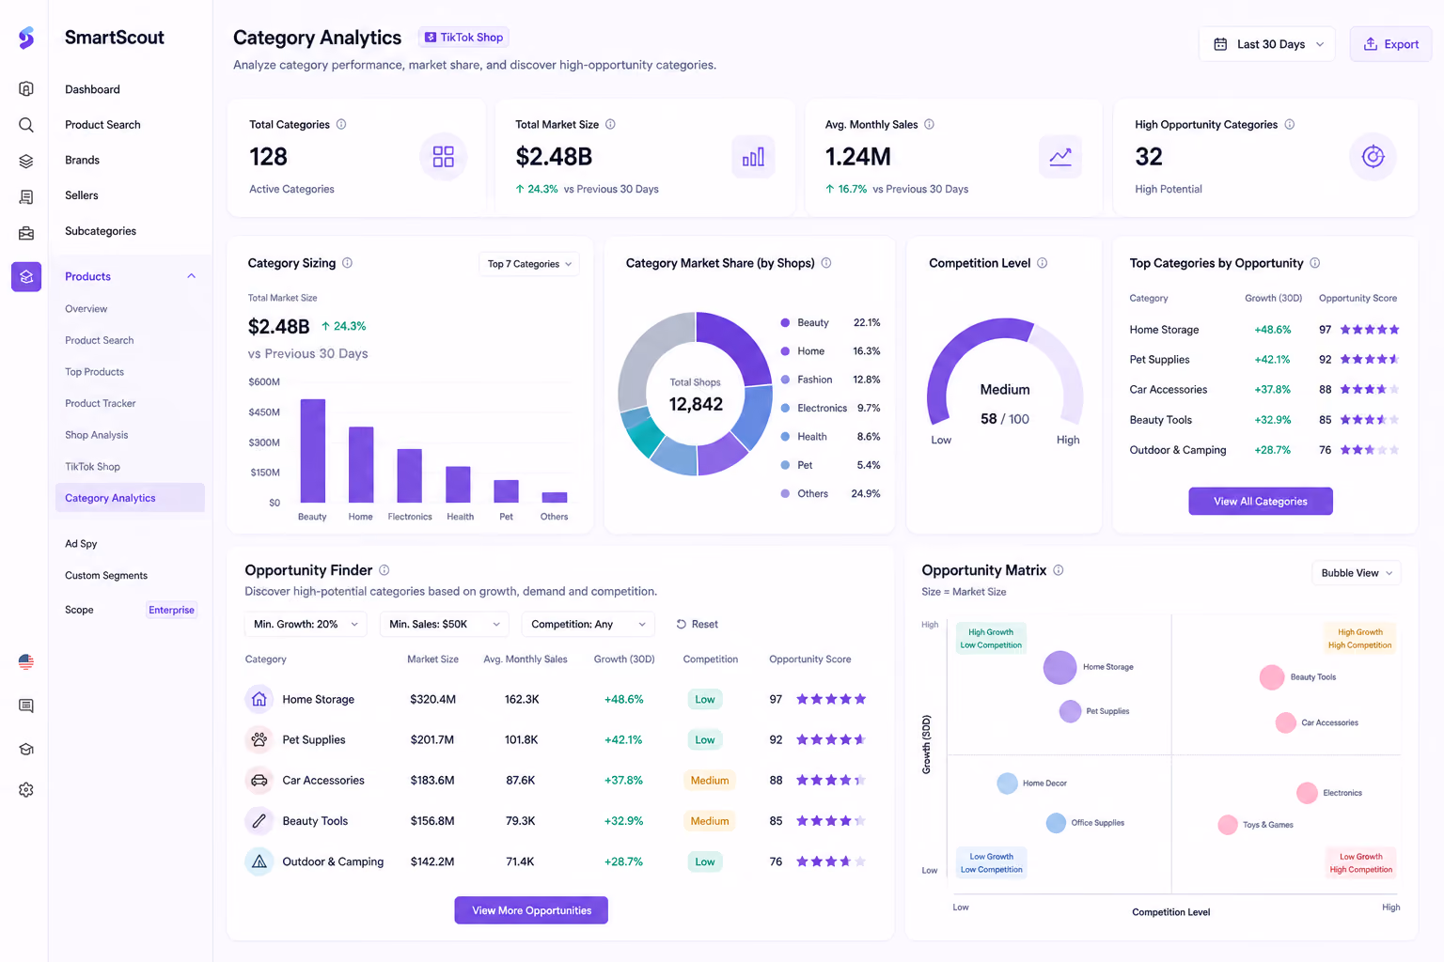Click the Home Storage bubble in matrix

point(1059,667)
